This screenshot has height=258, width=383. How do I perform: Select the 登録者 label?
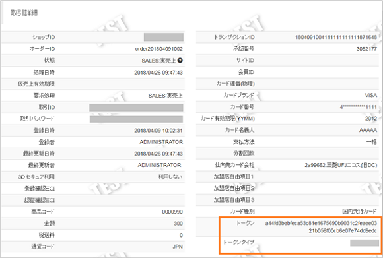pos(47,142)
